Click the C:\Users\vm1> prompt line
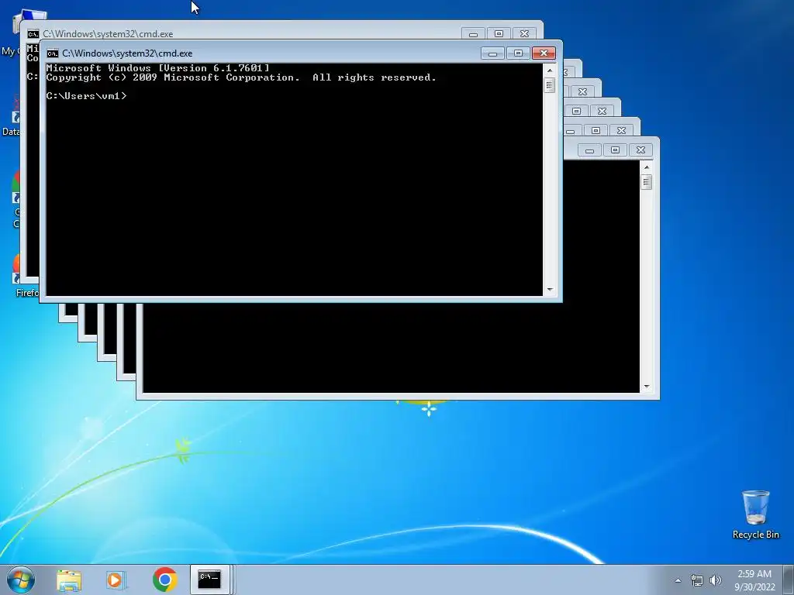This screenshot has width=794, height=595. 86,95
